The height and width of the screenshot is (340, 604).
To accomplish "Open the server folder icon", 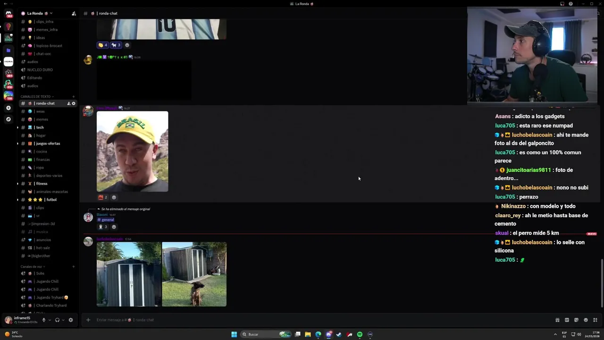I will (x=8, y=50).
